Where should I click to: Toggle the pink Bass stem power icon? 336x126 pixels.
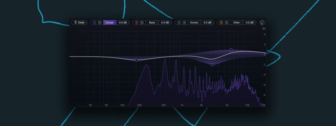pyautogui.click(x=136, y=23)
